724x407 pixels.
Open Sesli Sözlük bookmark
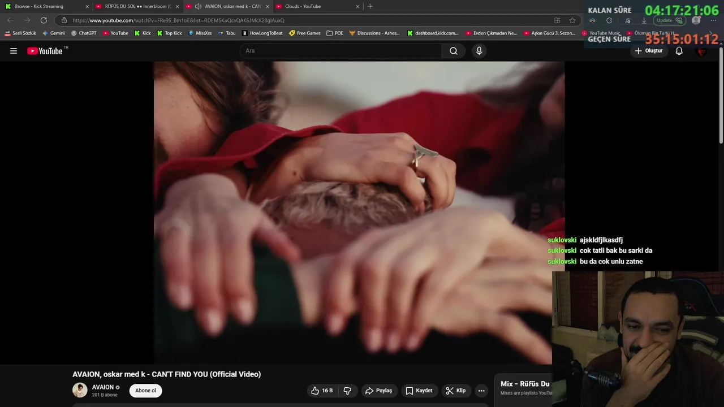point(20,33)
